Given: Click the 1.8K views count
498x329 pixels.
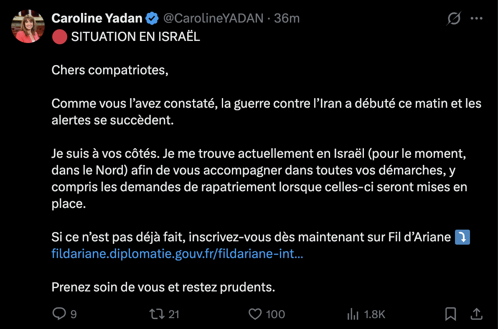Looking at the screenshot, I should point(375,314).
